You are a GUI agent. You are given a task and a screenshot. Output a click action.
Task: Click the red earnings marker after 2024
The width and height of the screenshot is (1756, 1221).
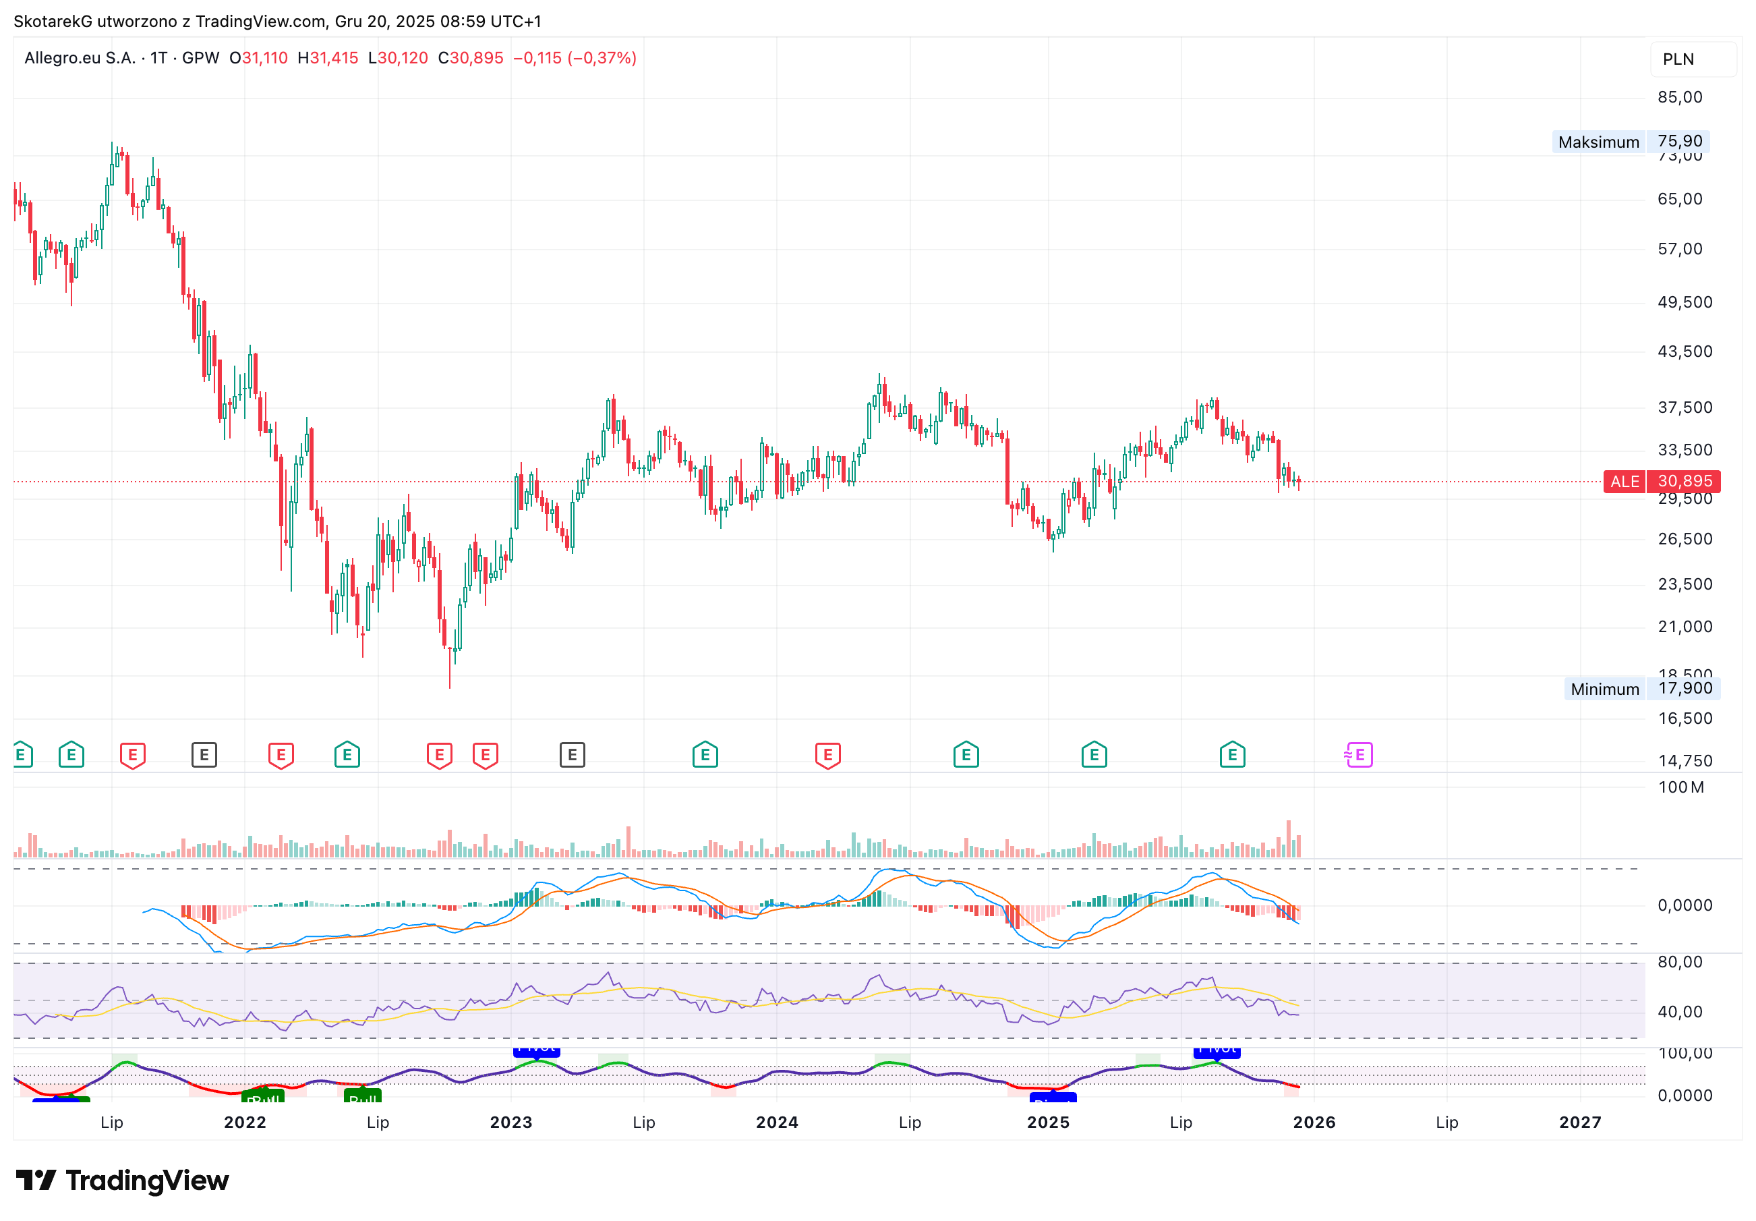tap(827, 755)
